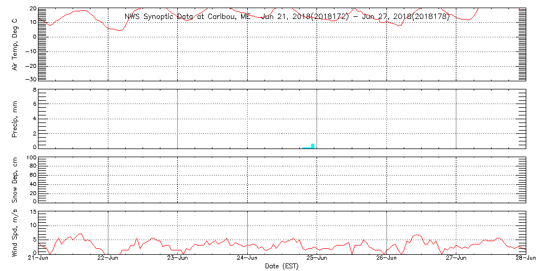Click the 22-Jun date tick label

point(108,259)
